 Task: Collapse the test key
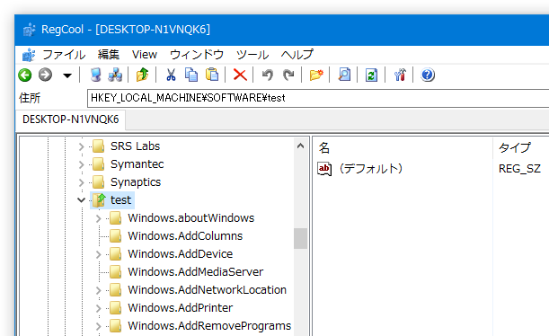[81, 200]
